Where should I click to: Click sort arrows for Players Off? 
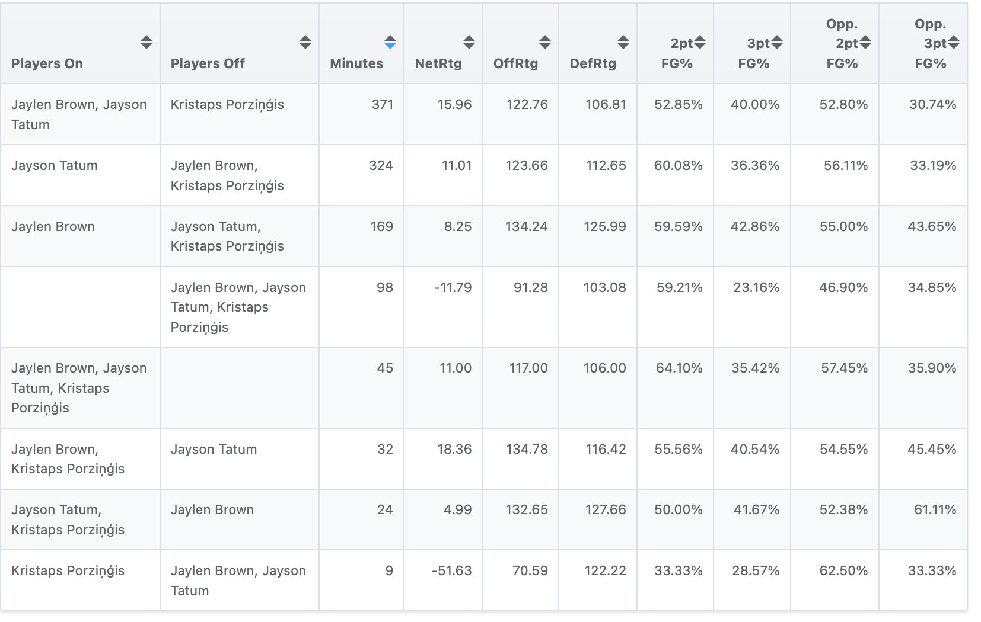tap(305, 42)
